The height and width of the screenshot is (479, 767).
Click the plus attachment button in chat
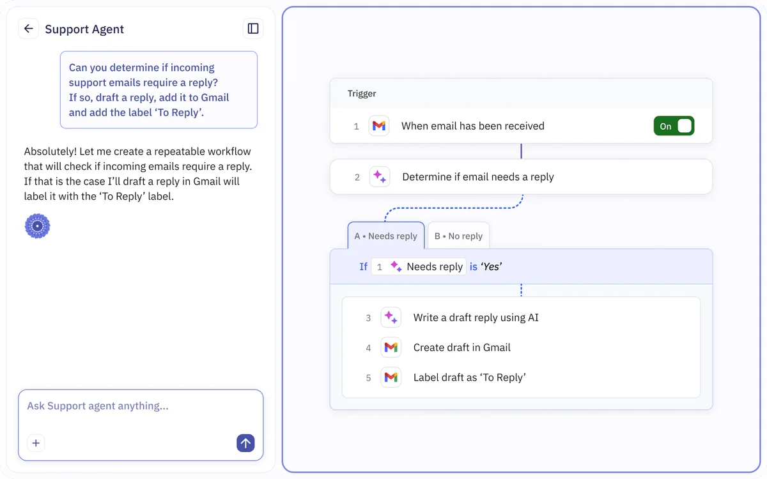[36, 443]
